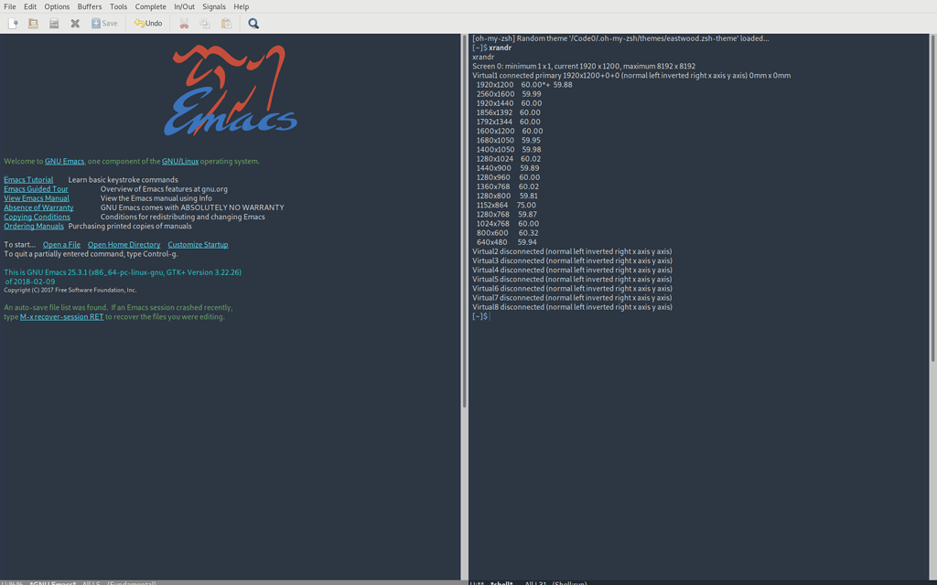937x585 pixels.
Task: Open a file using the folder toolbar icon
Action: pos(33,24)
